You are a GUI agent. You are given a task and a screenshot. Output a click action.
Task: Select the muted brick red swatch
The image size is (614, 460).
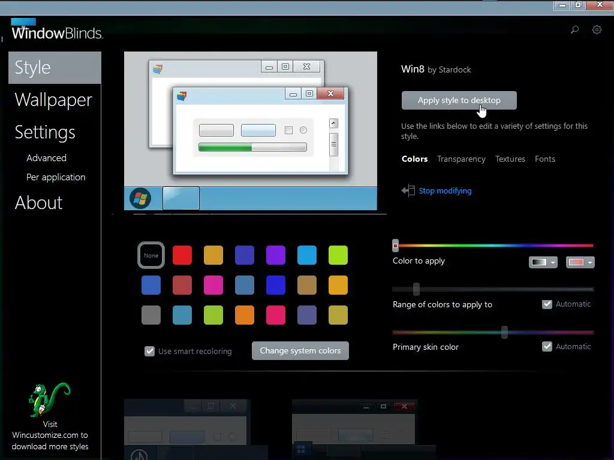tap(182, 285)
